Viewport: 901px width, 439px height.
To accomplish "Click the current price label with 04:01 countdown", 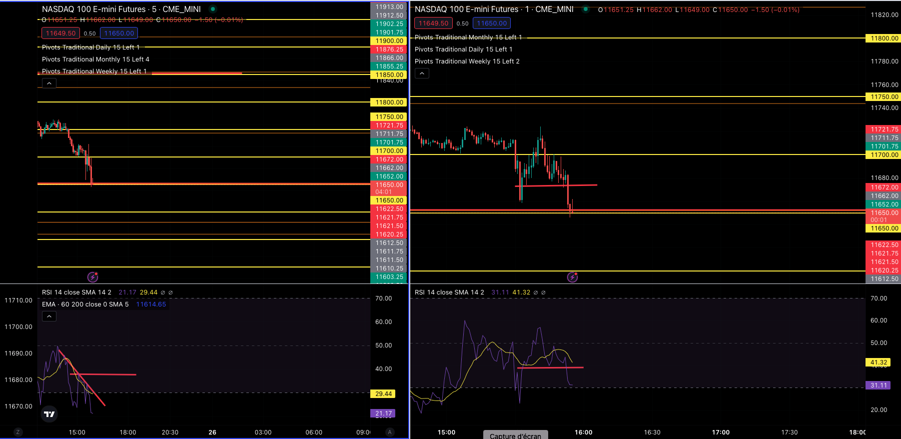I will [388, 188].
